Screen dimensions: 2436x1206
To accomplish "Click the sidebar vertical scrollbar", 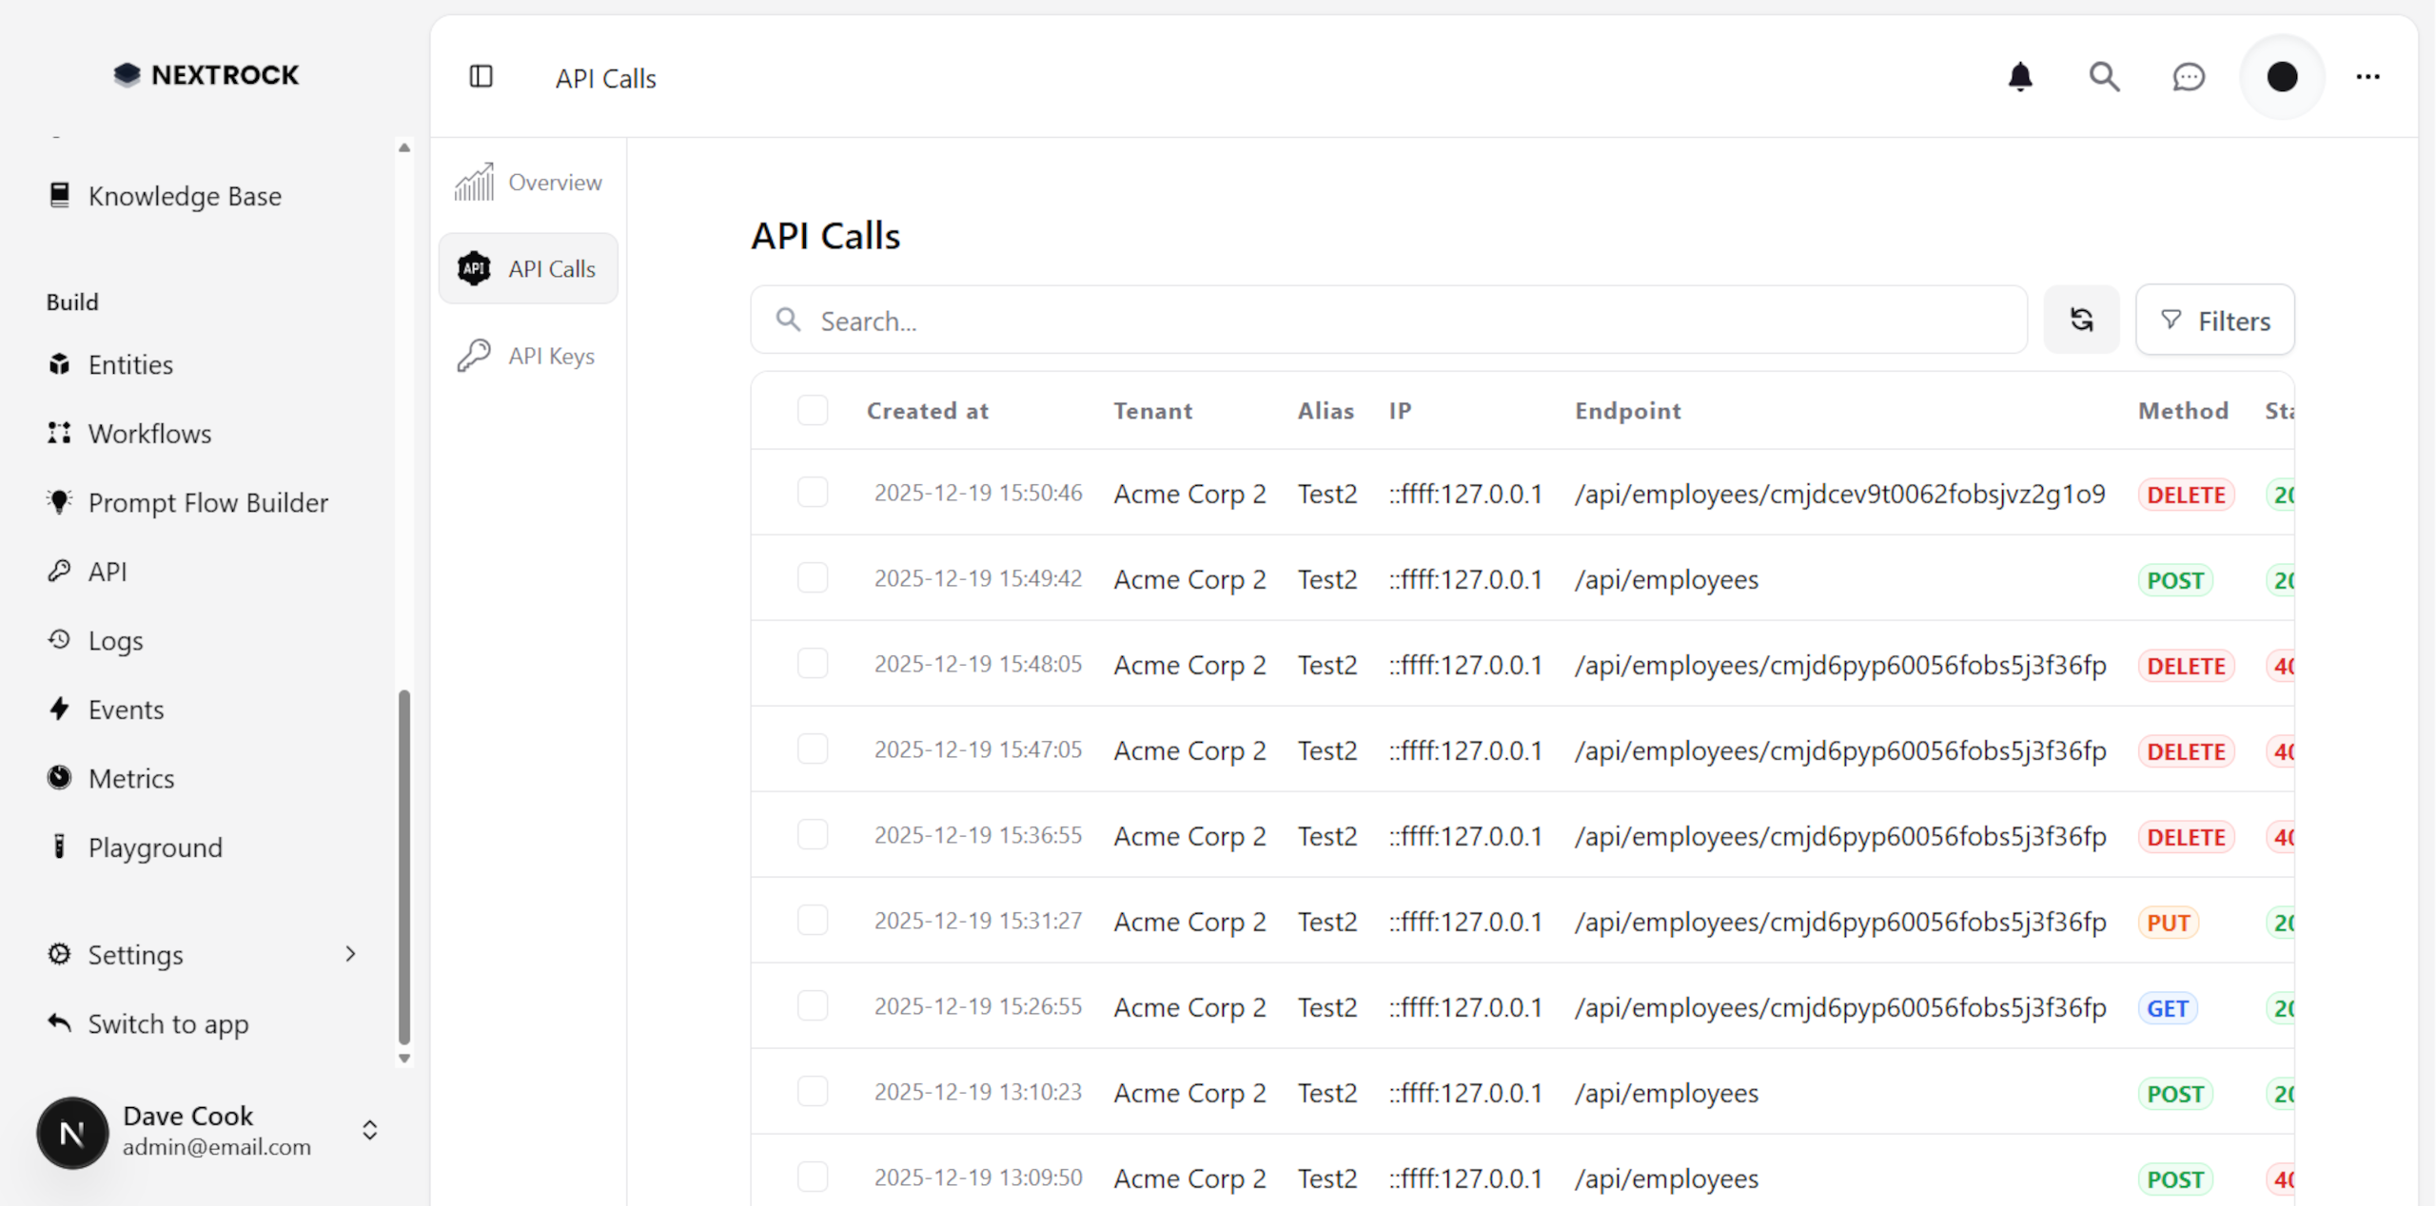I will (404, 866).
